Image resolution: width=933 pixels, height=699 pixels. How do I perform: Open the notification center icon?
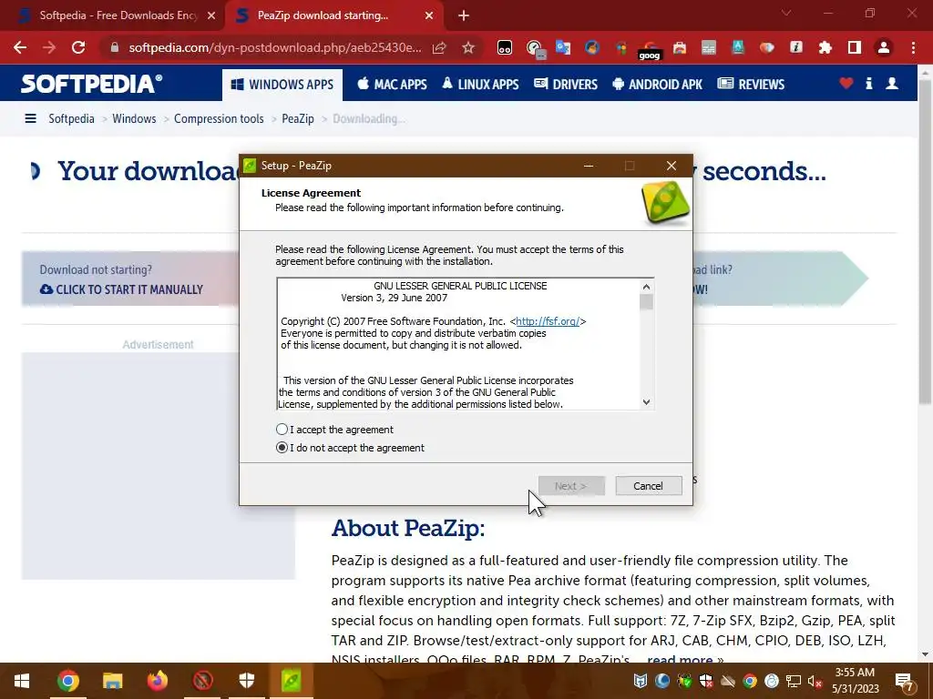point(904,681)
